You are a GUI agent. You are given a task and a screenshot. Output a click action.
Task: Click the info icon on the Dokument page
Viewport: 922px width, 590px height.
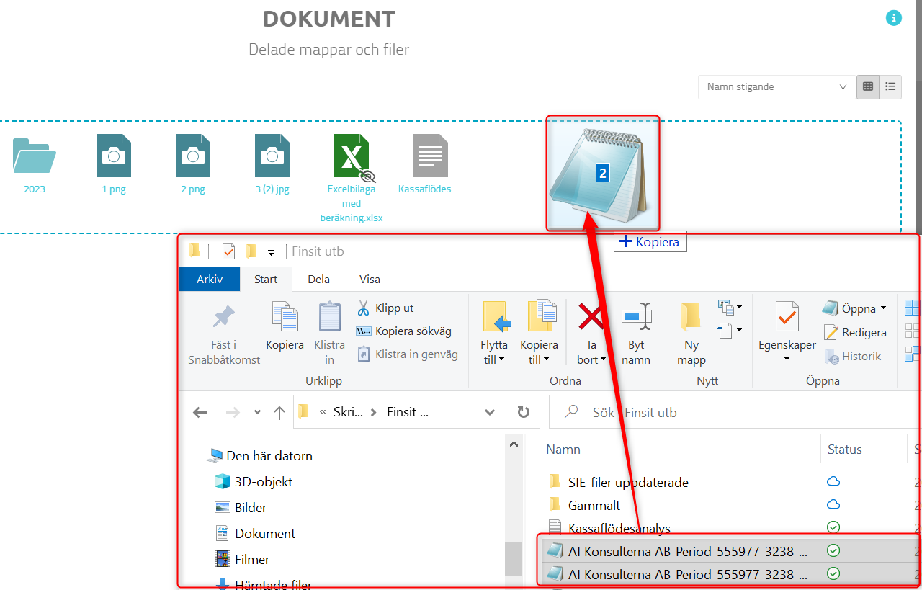coord(894,18)
